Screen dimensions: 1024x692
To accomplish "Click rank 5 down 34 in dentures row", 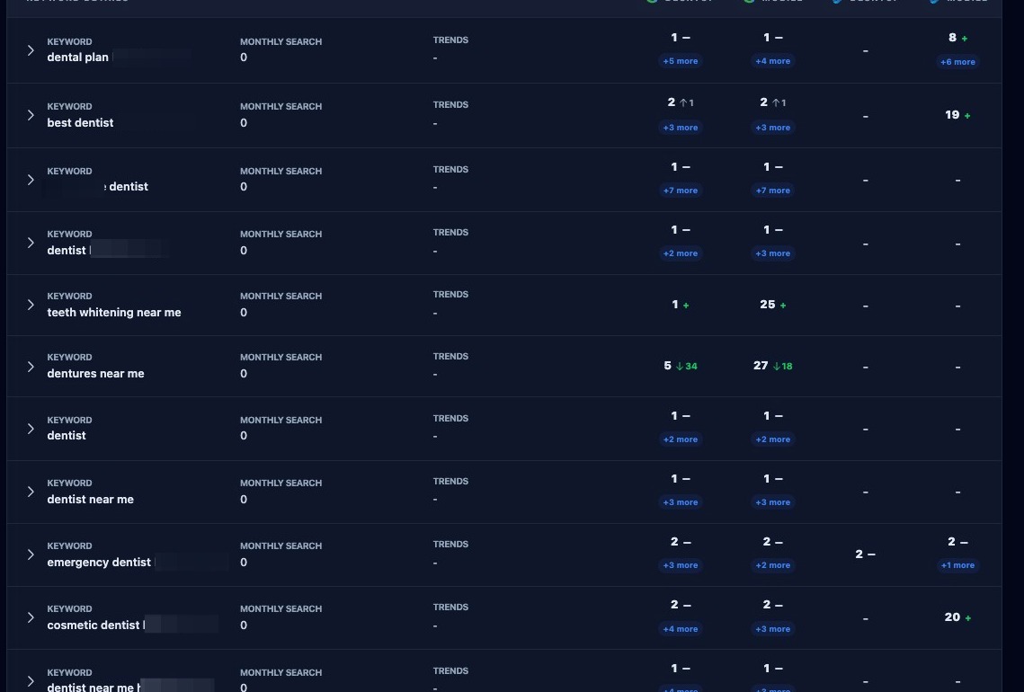I will (x=681, y=367).
